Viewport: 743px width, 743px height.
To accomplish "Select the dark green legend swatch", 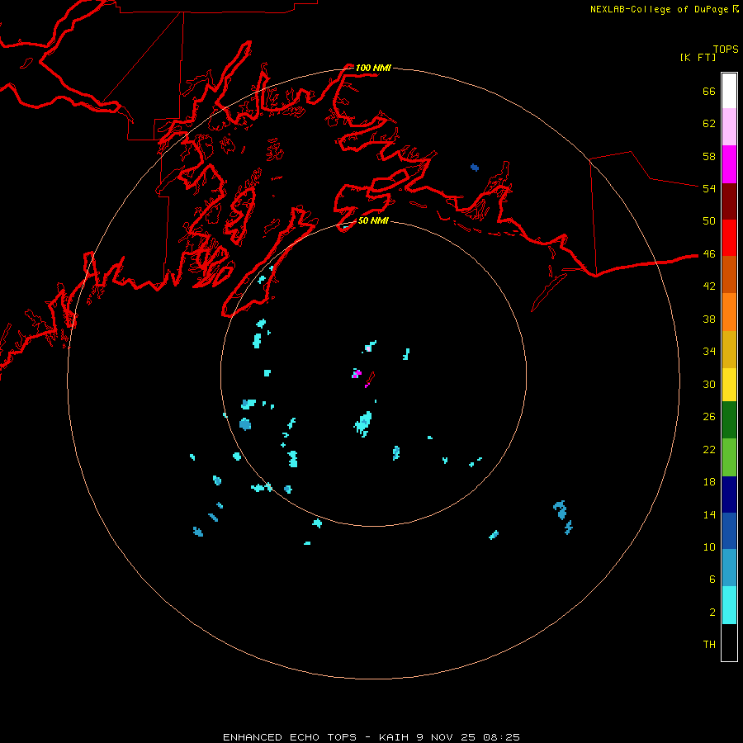I will click(729, 420).
